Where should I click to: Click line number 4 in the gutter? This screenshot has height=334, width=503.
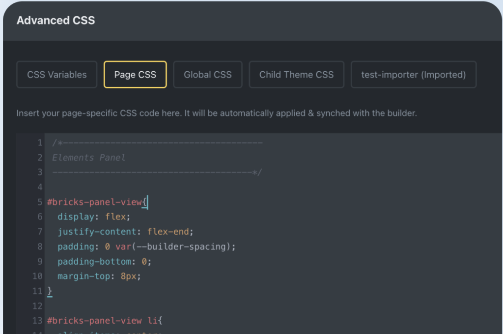click(39, 187)
